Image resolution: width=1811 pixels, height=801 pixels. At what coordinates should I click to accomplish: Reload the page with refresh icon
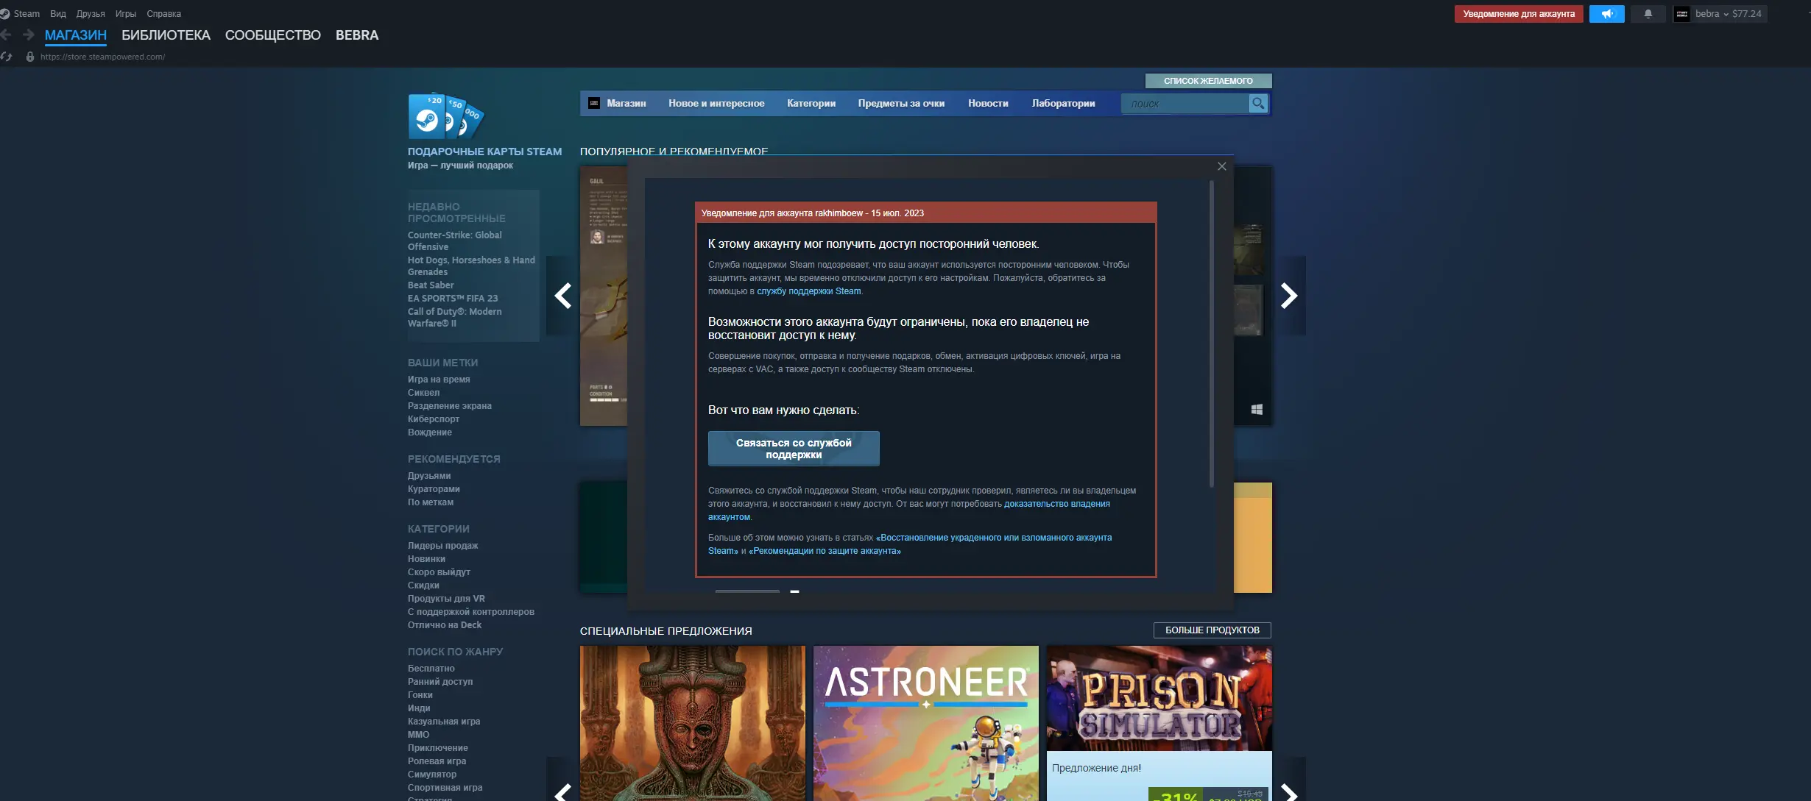[7, 57]
